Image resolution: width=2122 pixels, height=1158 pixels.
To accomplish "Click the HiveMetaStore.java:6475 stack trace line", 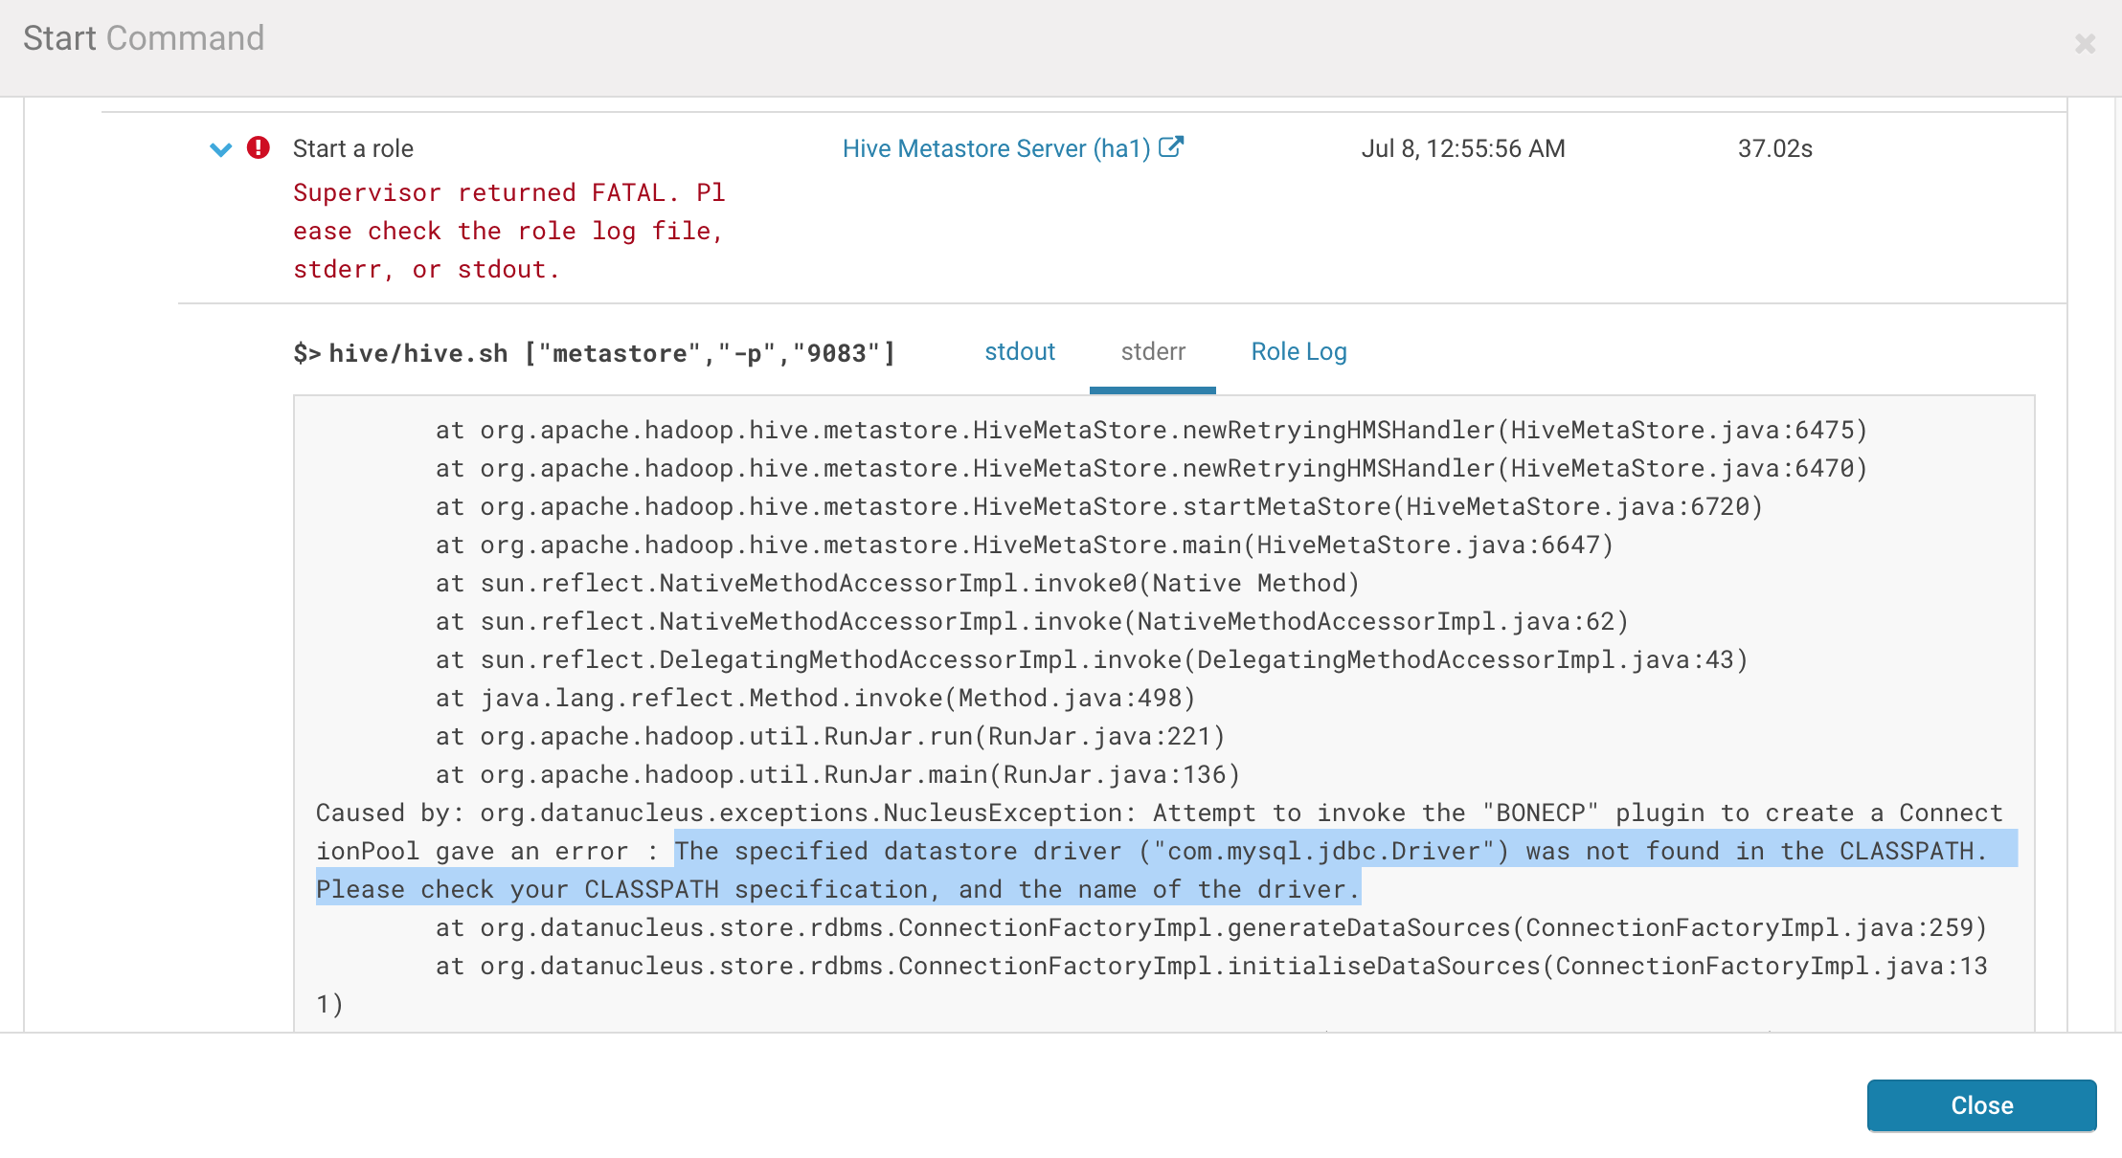I will (x=1151, y=430).
